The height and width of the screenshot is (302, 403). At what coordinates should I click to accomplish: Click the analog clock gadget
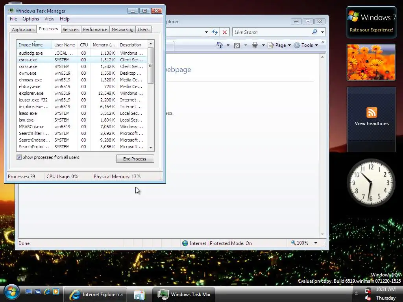tap(371, 182)
